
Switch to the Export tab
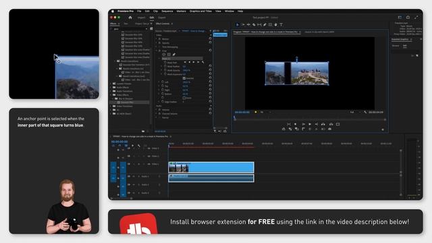point(162,18)
